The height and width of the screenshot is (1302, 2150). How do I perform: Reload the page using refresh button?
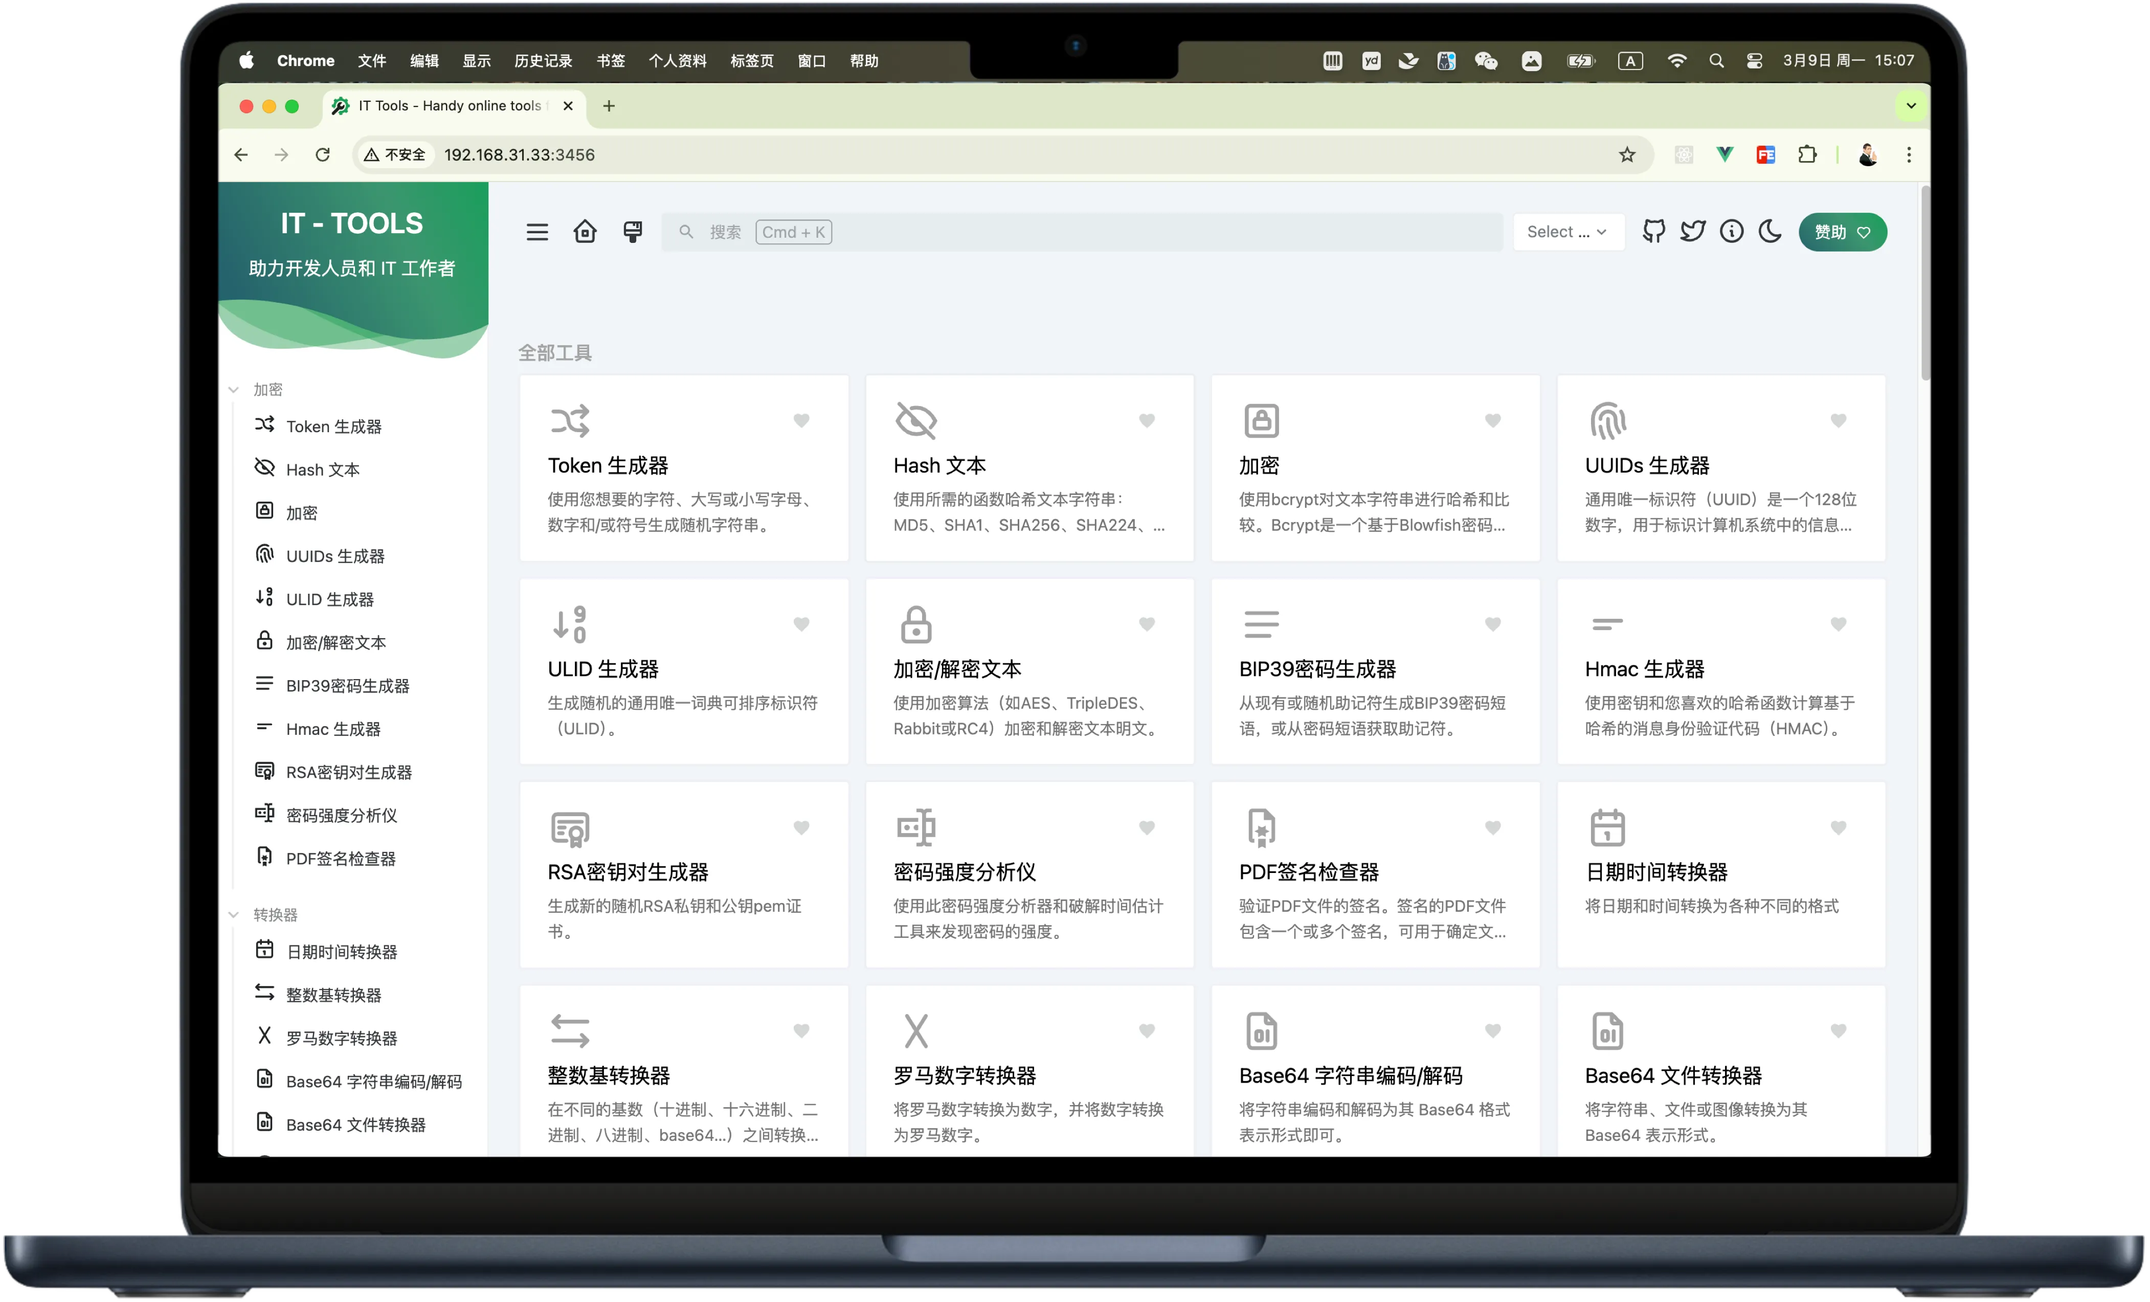322,154
